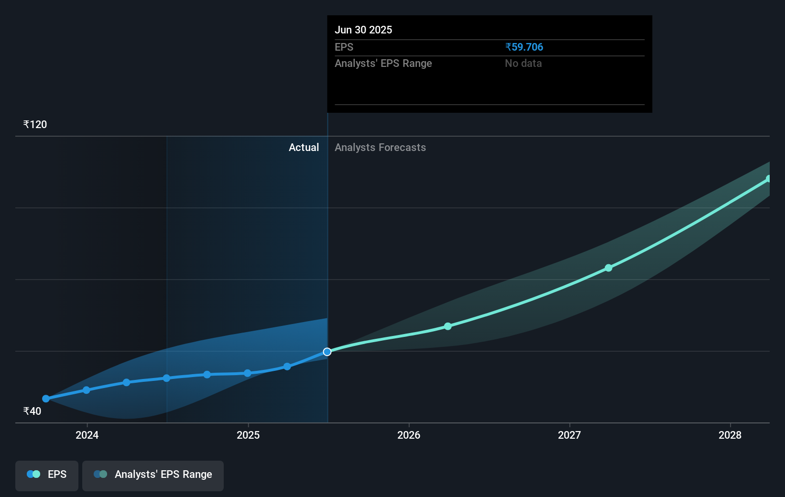Click the ₹59.706 EPS value link
785x497 pixels.
[x=524, y=47]
